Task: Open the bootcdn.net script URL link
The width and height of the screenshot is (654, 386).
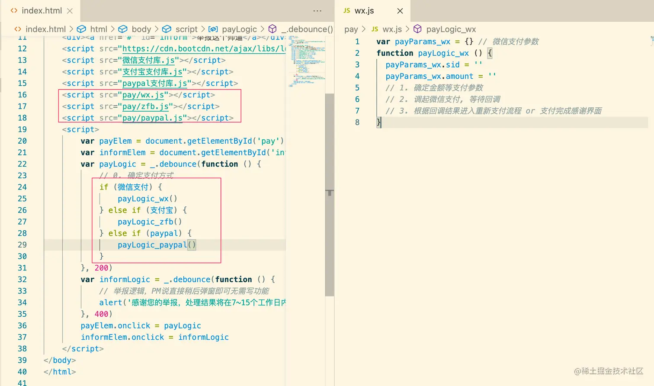Action: point(204,48)
